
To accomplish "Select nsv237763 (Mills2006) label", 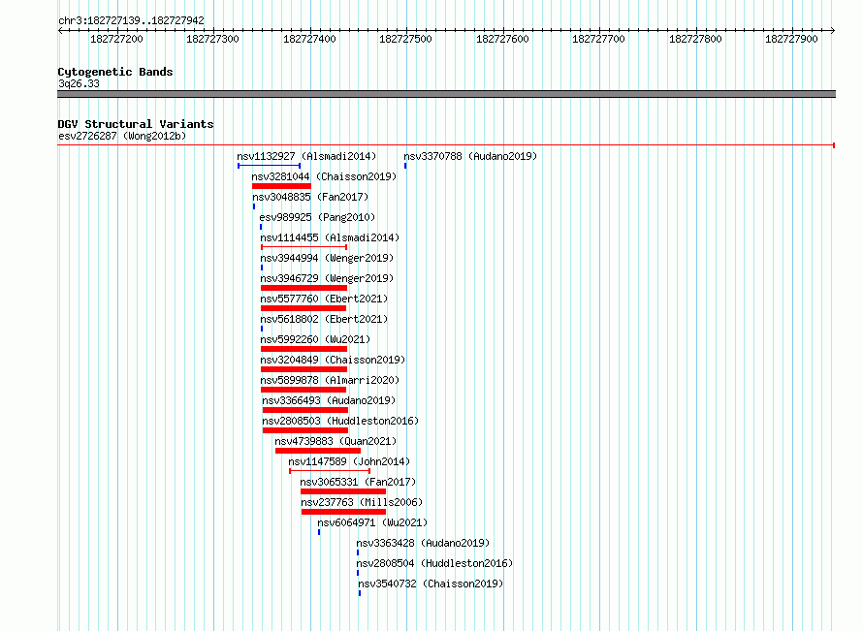I will pyautogui.click(x=362, y=502).
